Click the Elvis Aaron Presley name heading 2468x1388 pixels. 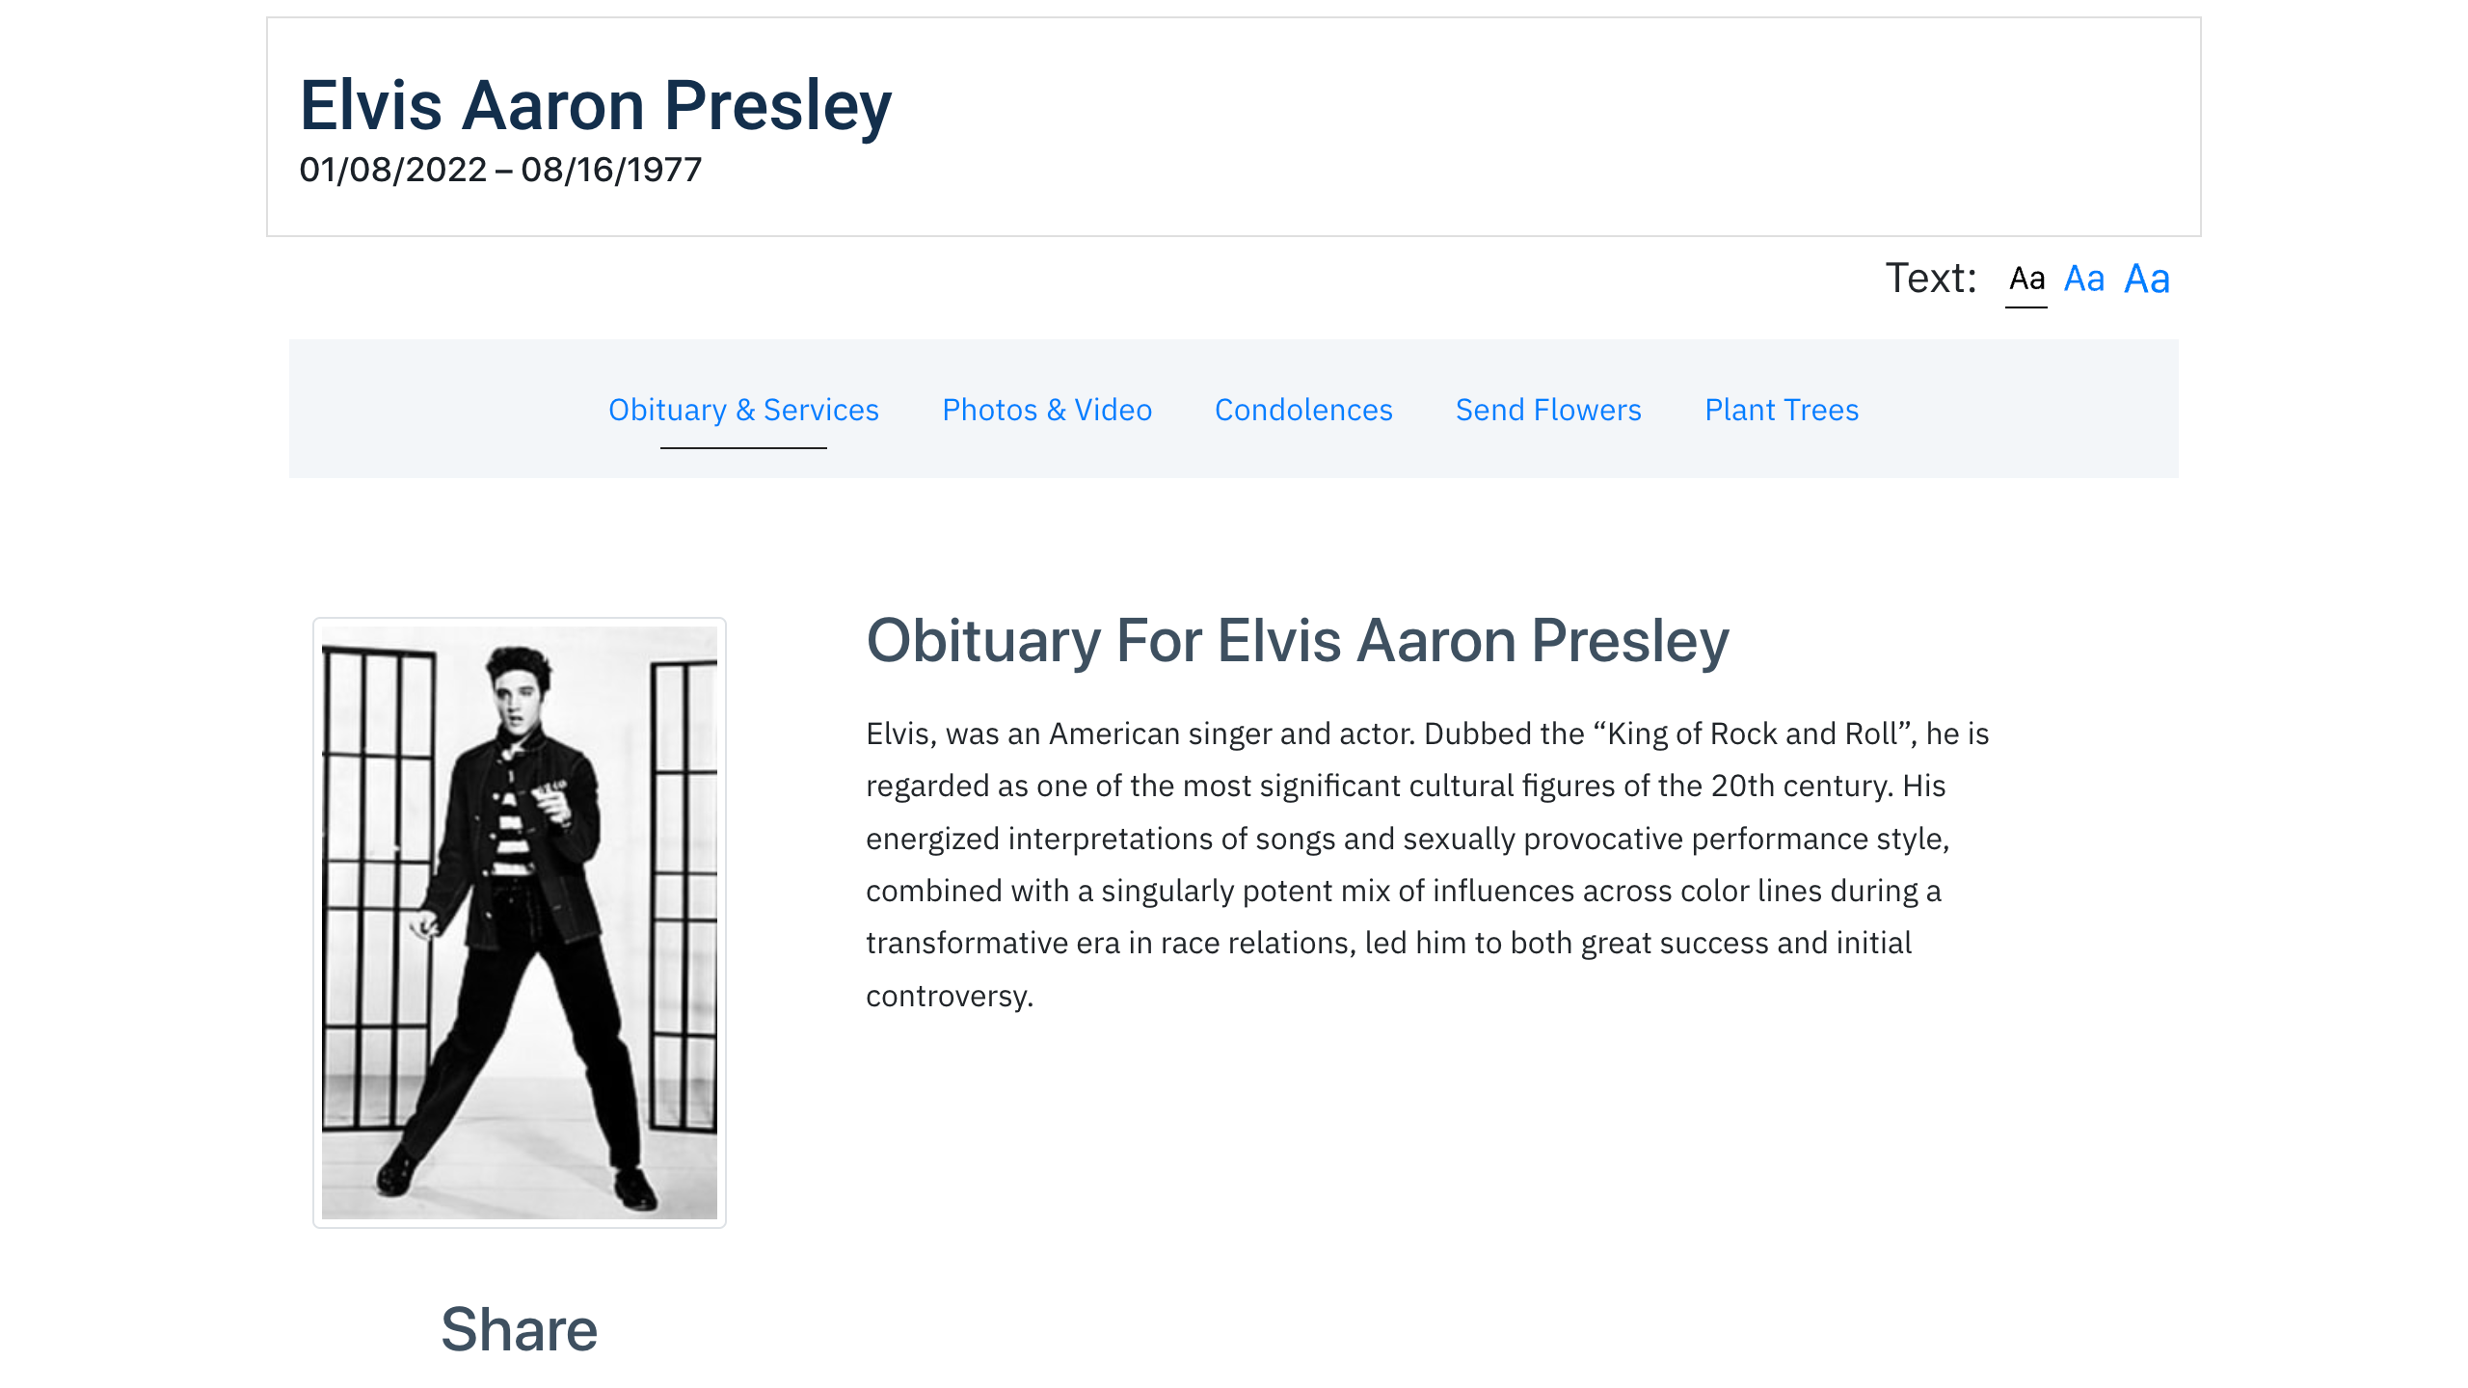pos(596,106)
